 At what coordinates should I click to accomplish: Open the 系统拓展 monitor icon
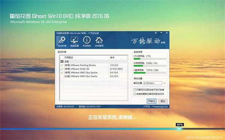coord(75,41)
